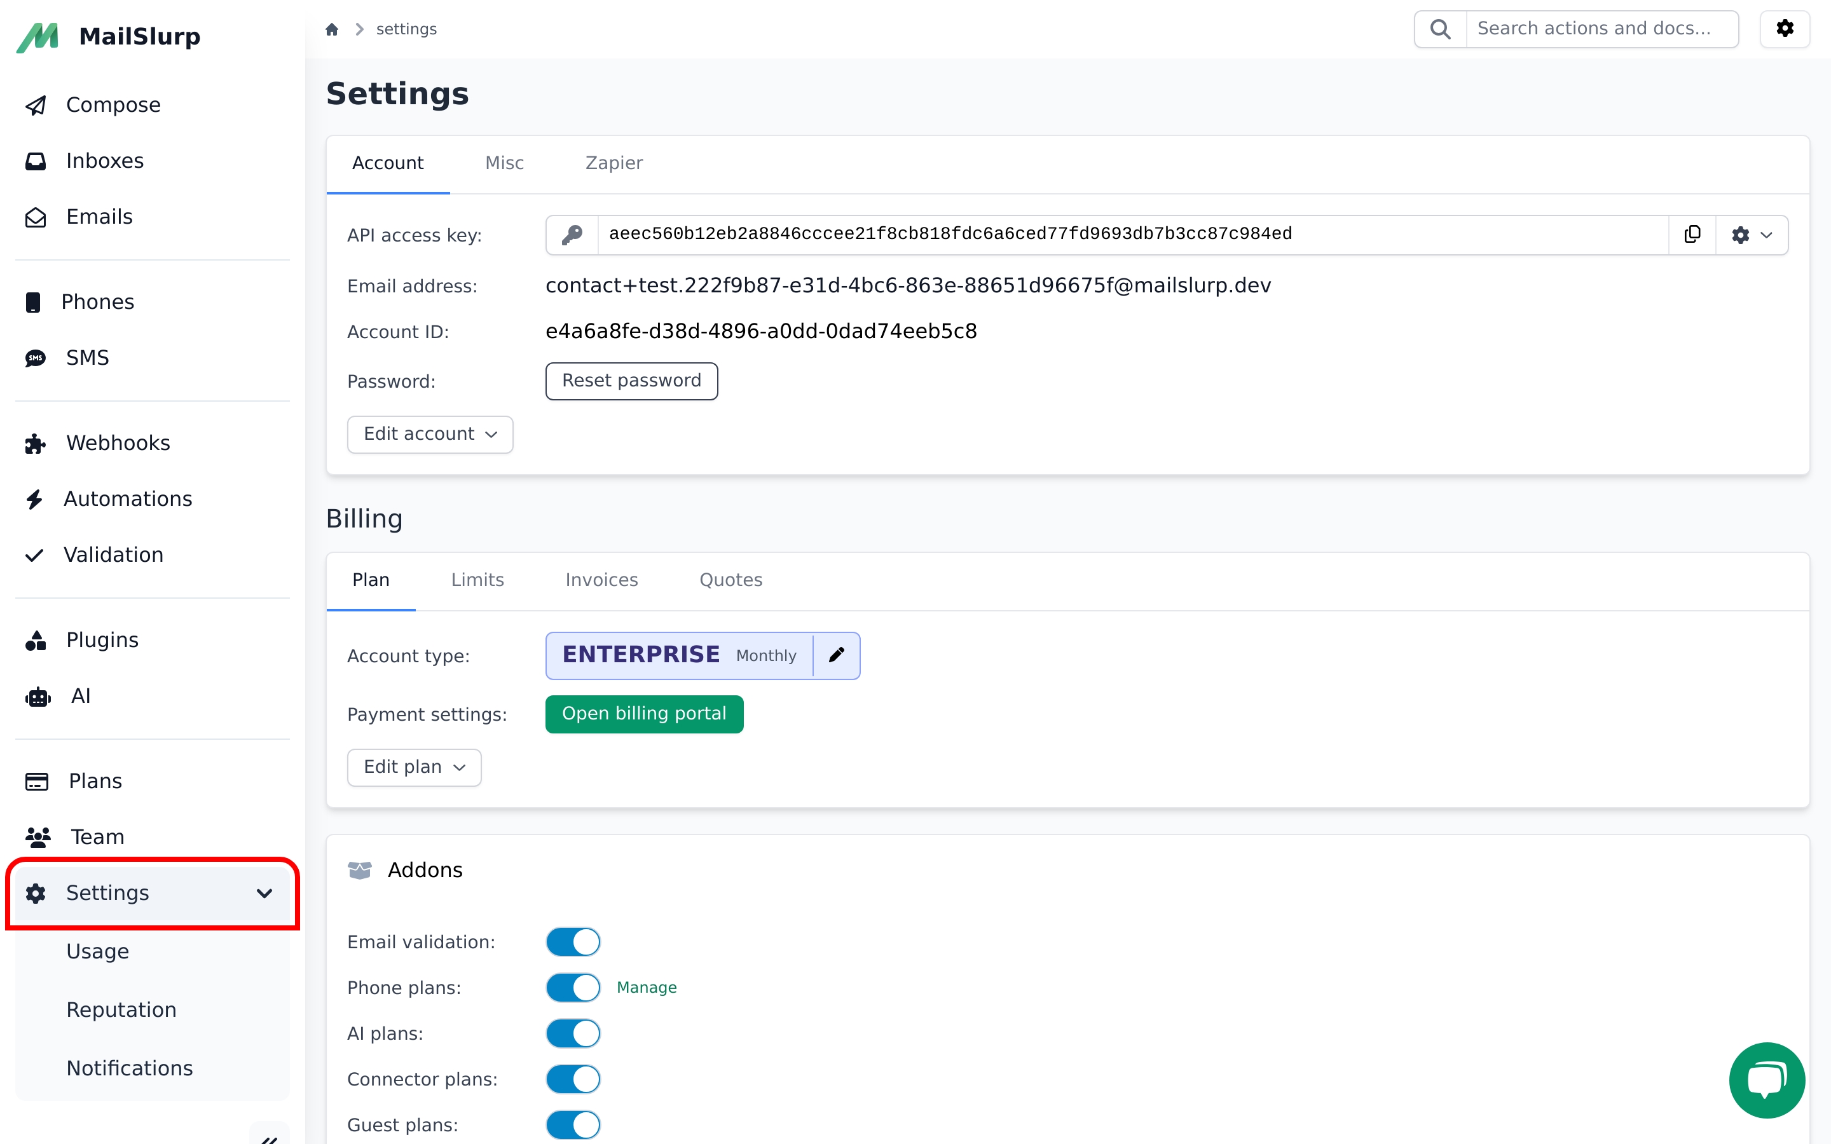
Task: Select the Invoices billing tab
Action: click(x=601, y=580)
